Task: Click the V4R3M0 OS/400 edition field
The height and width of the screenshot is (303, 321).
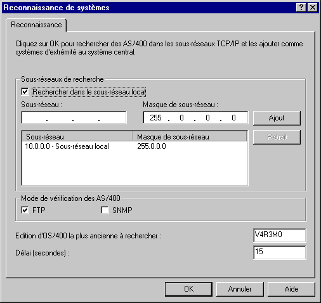Action: [x=279, y=235]
